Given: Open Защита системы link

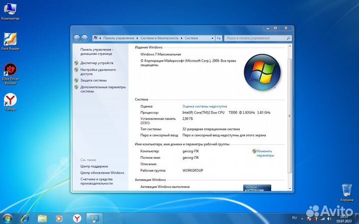Looking at the screenshot, I should [x=93, y=80].
